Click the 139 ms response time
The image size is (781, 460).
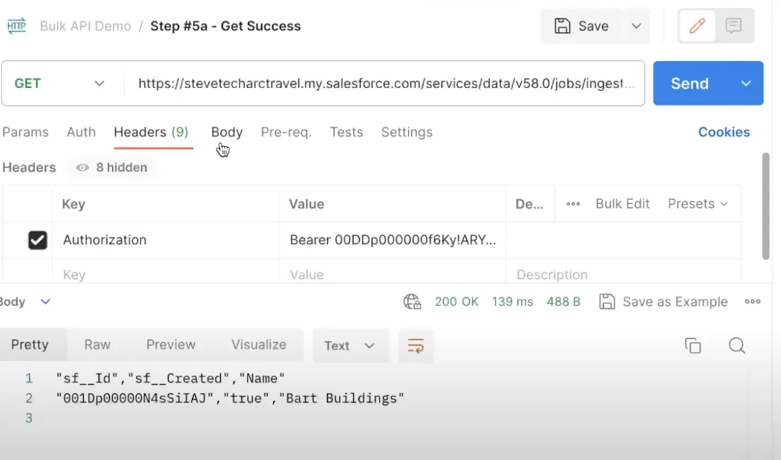coord(512,302)
